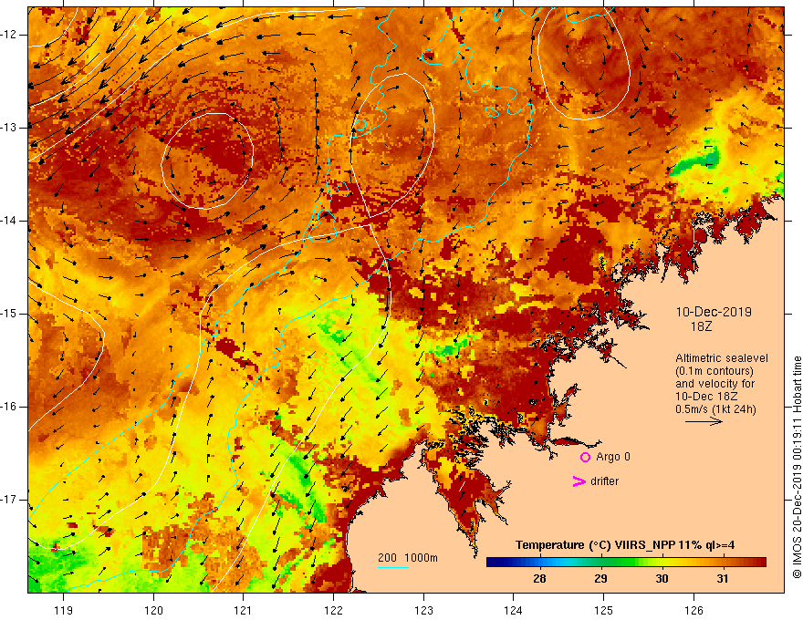Click the longitude '124' axis label
The width and height of the screenshot is (803, 620).
(514, 610)
